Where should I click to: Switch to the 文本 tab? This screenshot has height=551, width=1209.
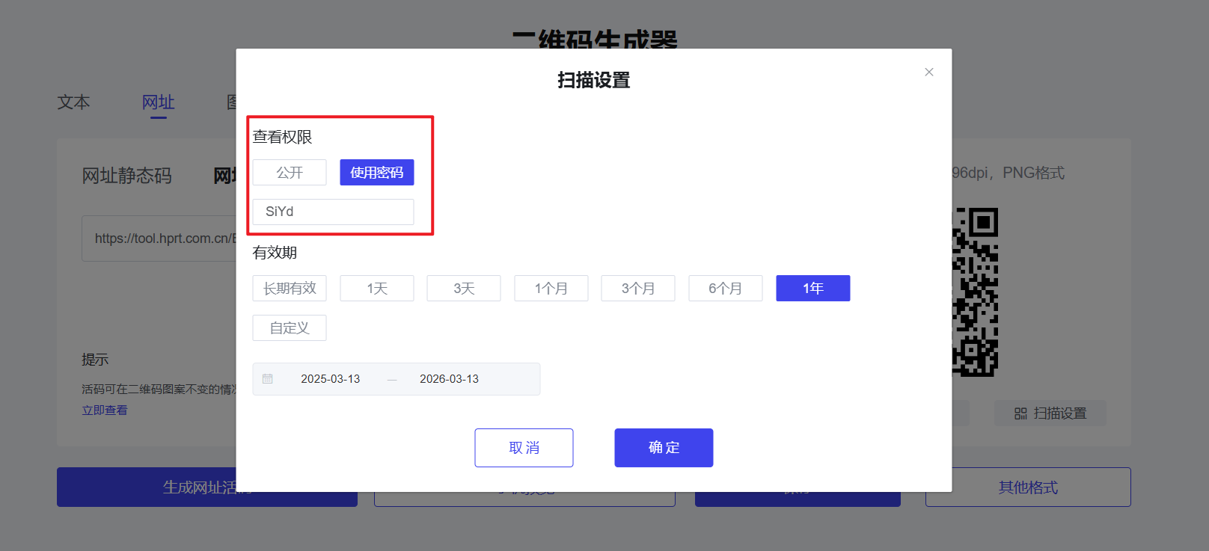(73, 102)
